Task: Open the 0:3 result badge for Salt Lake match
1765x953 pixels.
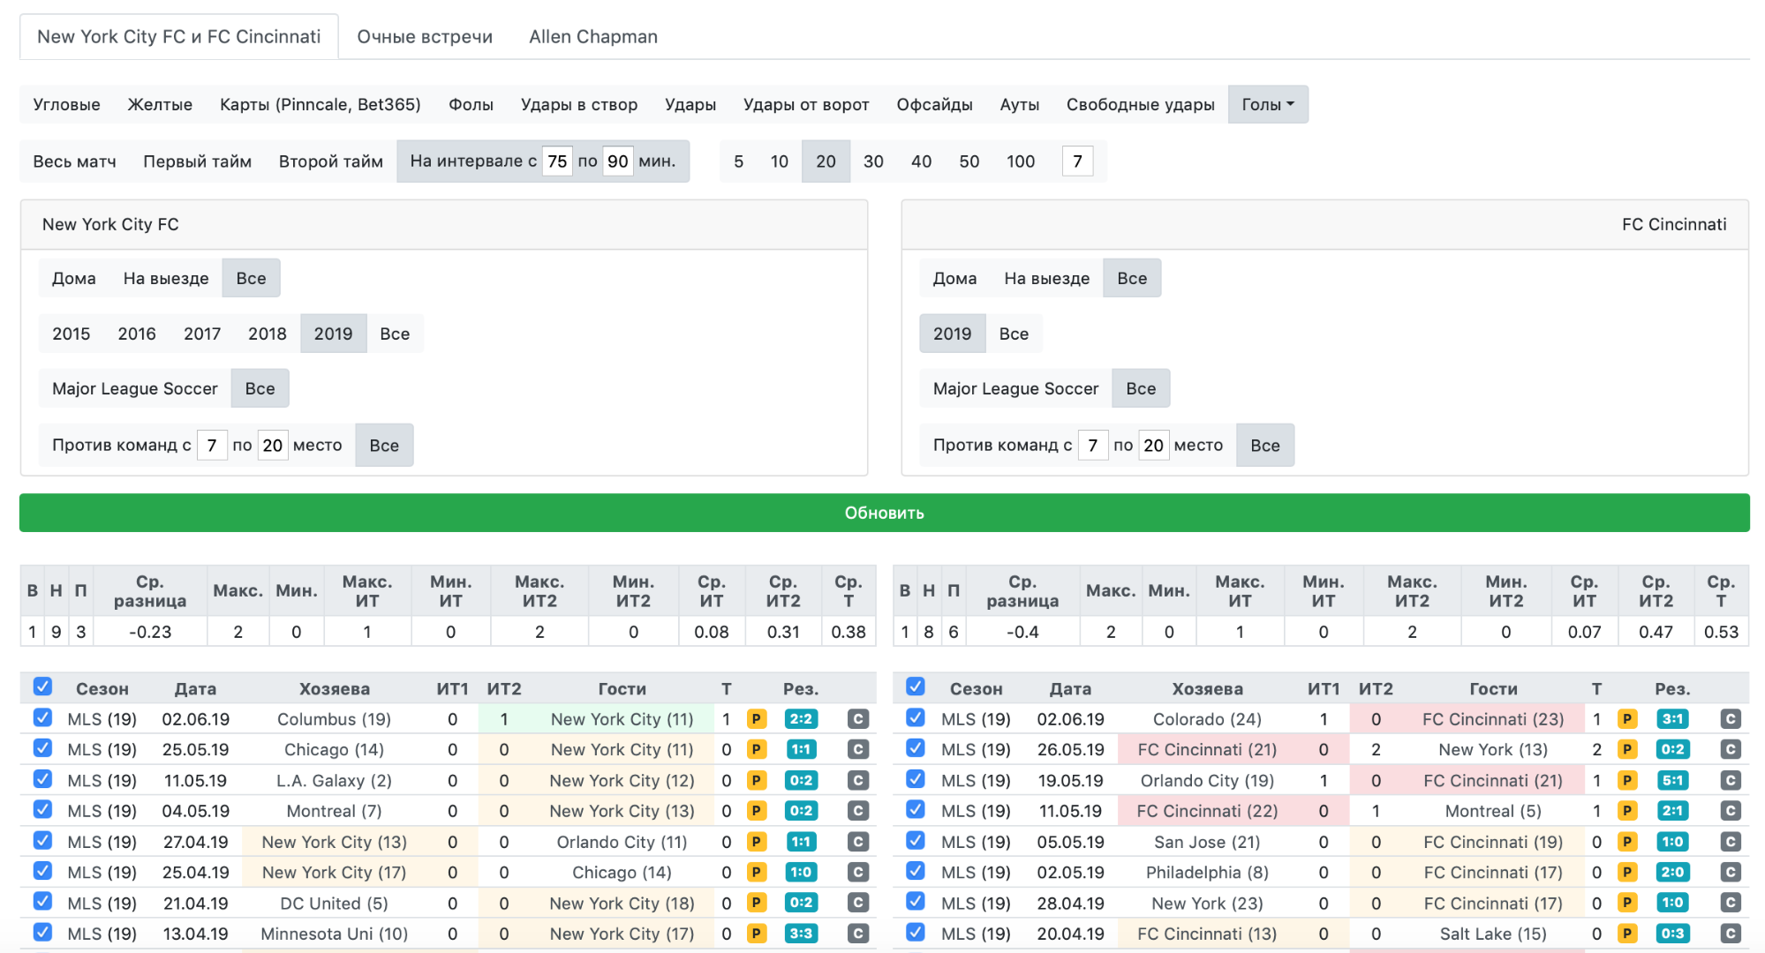Action: point(1672,934)
